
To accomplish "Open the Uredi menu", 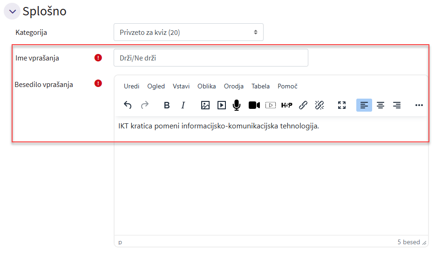I will [131, 86].
